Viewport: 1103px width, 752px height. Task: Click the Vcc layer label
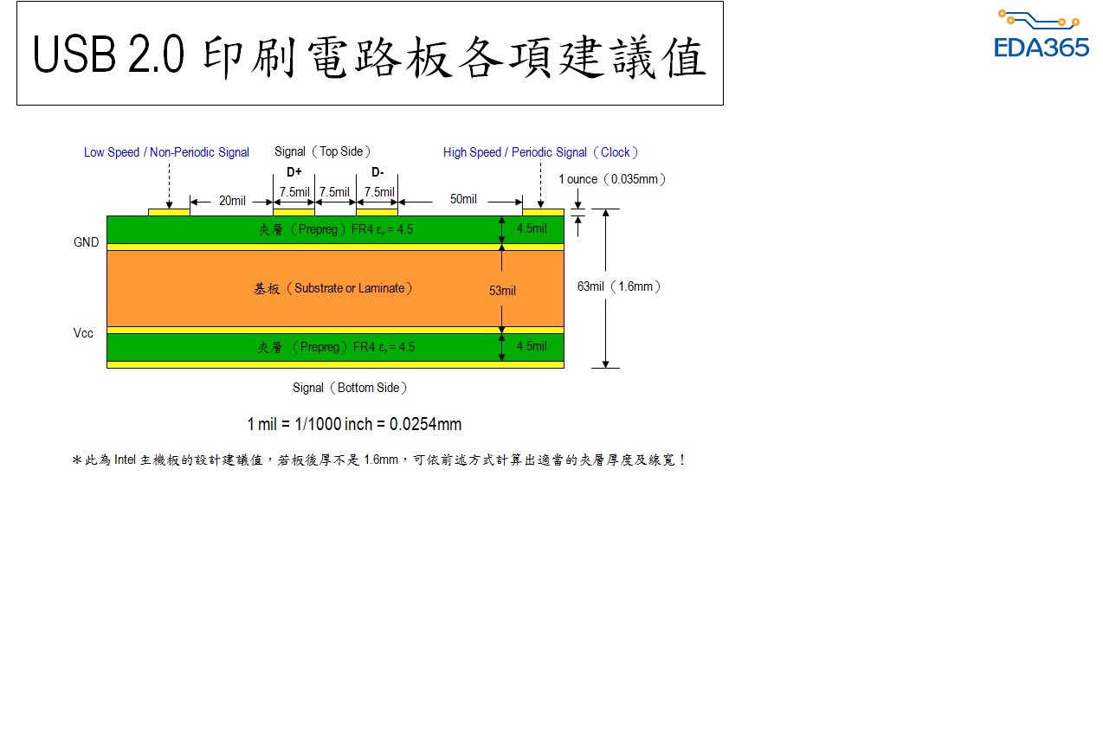click(84, 333)
